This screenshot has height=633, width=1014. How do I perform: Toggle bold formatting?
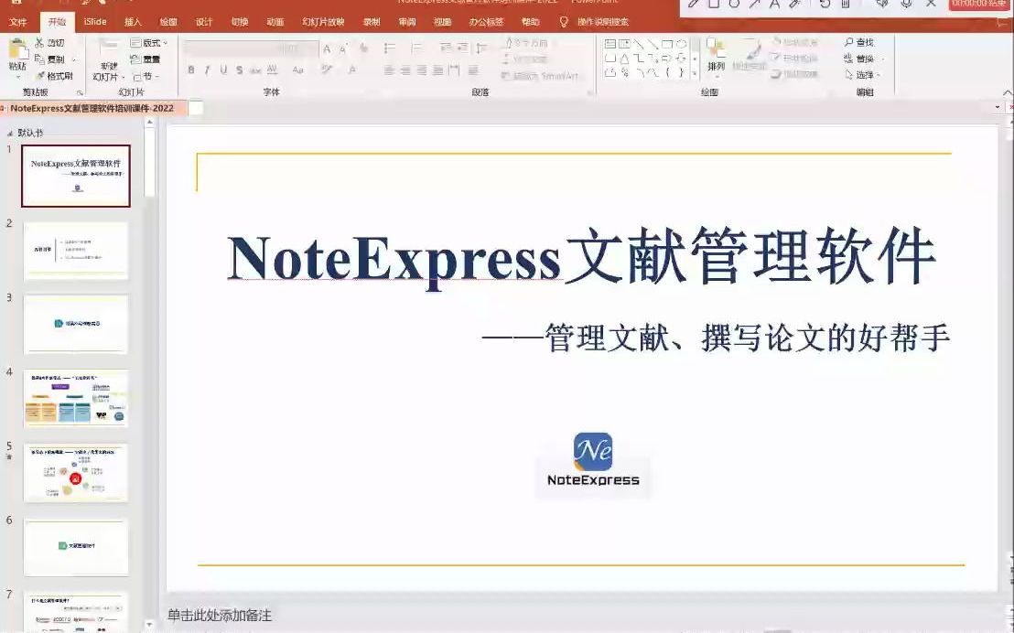190,70
